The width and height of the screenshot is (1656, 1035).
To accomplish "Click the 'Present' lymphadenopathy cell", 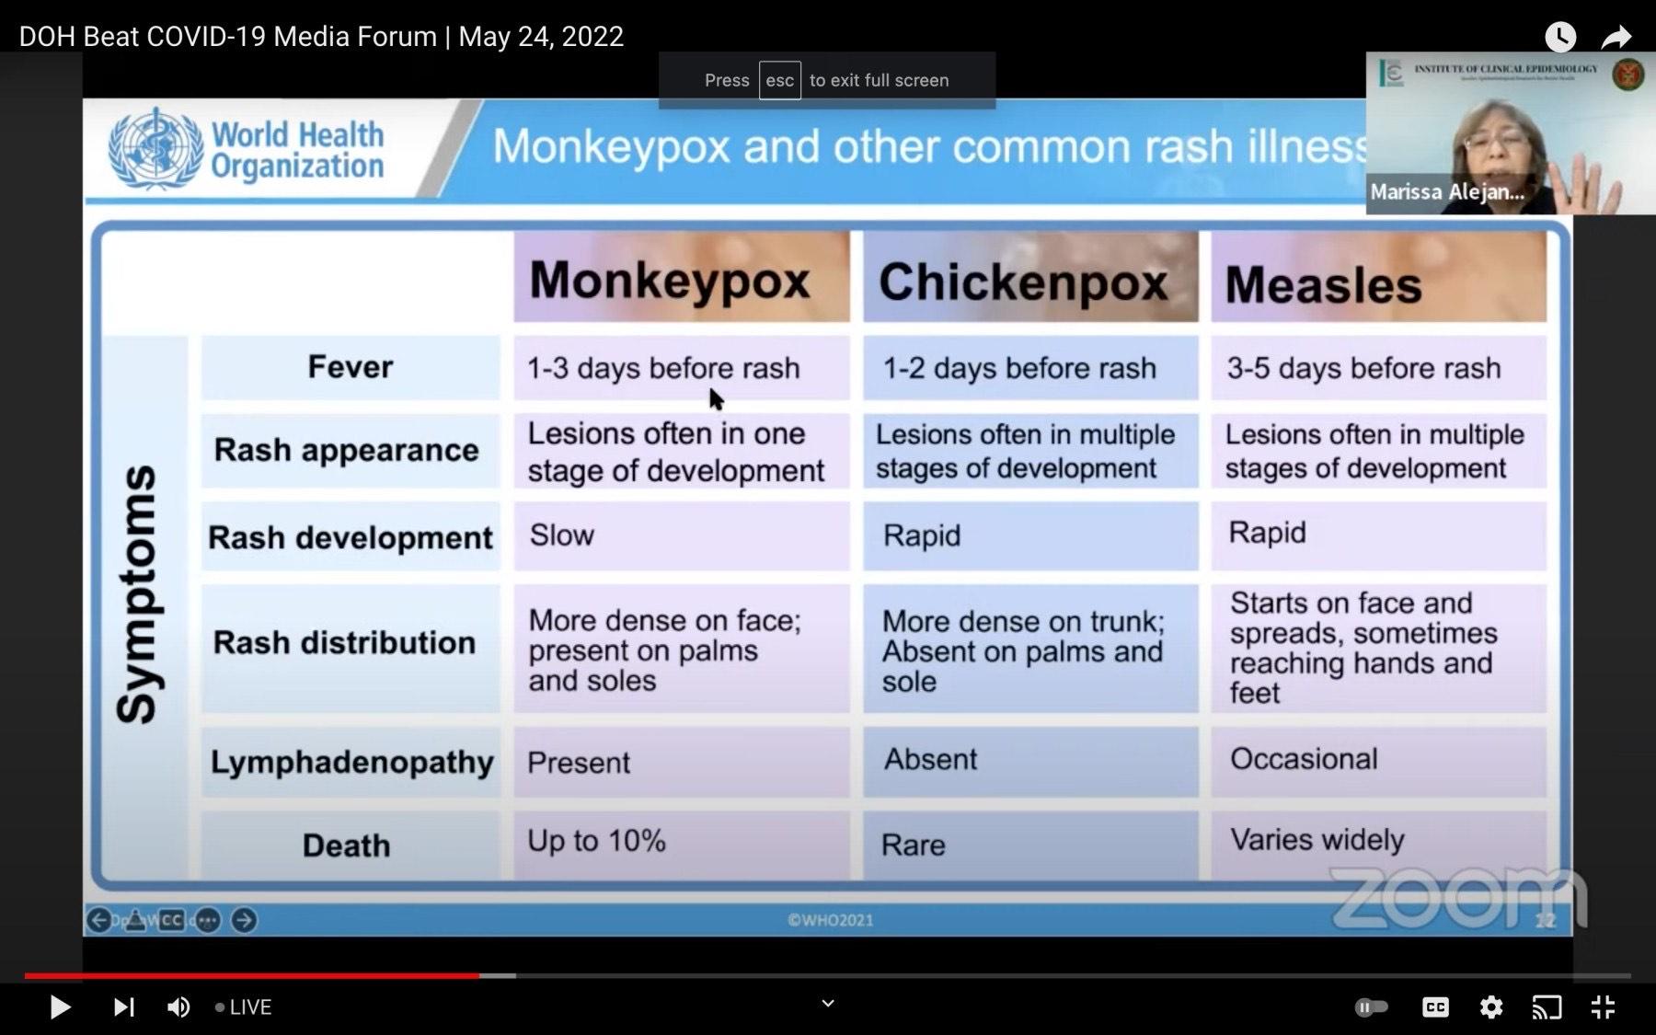I will click(682, 762).
